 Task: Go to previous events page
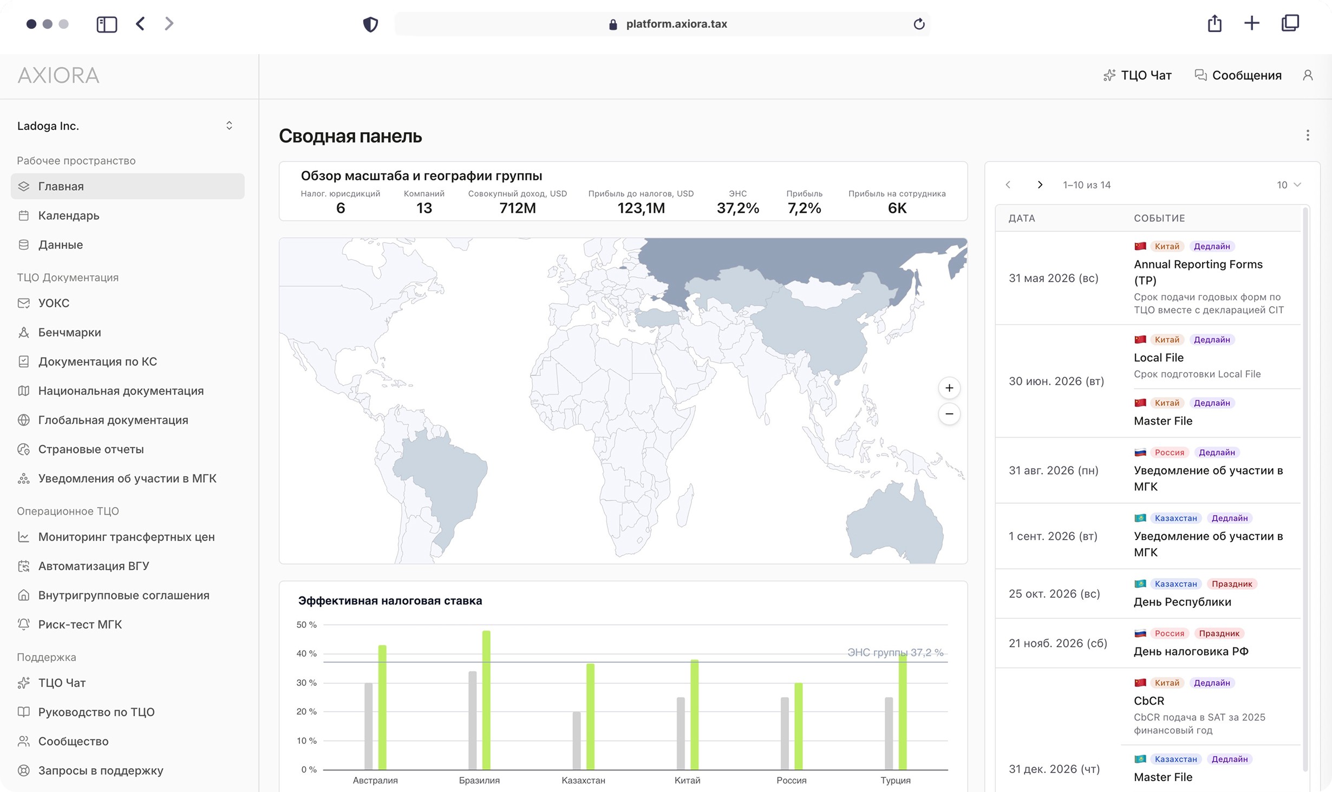1008,185
